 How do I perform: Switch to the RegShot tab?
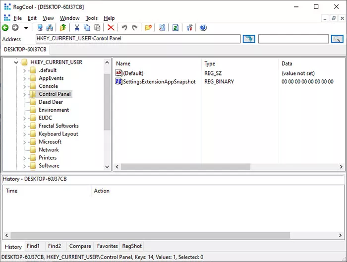[132, 246]
